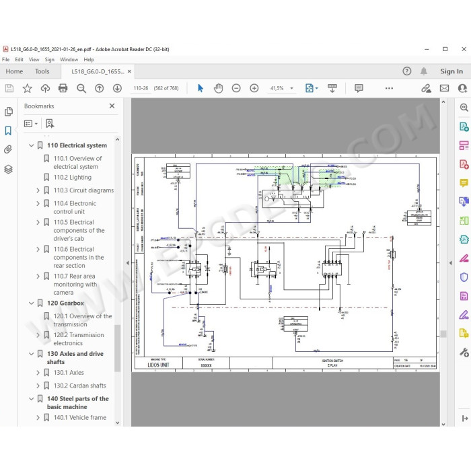This screenshot has height=471, width=471.
Task: Add new bookmark icon
Action: (50, 123)
